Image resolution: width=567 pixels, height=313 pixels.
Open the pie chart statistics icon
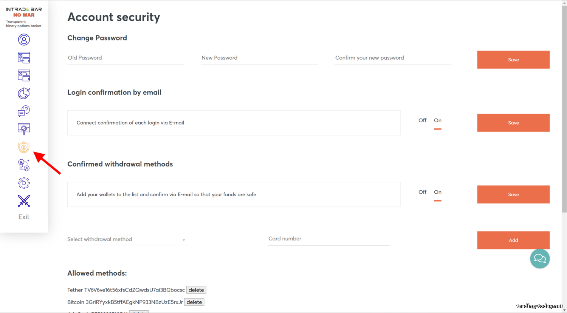24,93
